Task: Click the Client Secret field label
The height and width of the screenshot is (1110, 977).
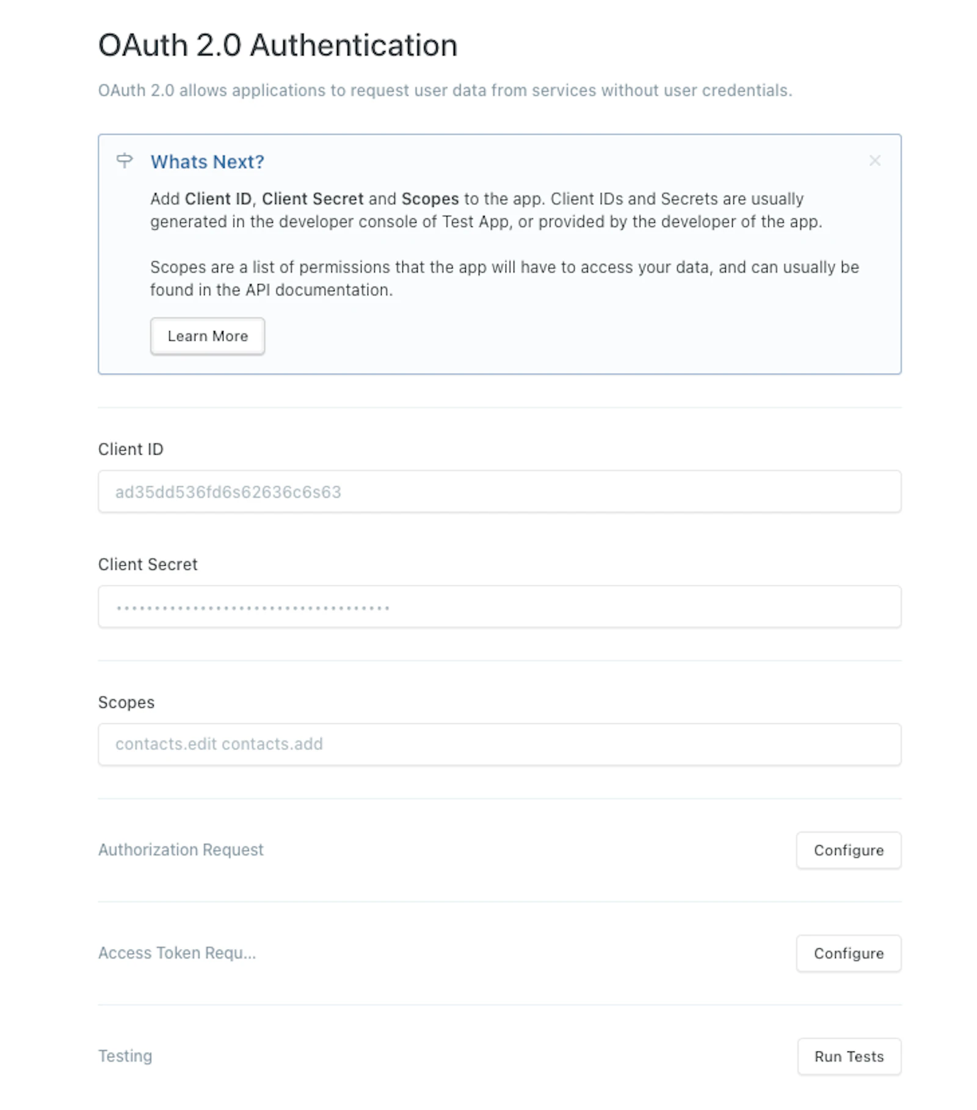Action: (x=148, y=564)
